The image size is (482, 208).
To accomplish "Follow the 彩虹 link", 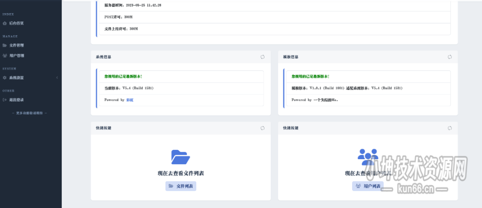I will pos(130,100).
